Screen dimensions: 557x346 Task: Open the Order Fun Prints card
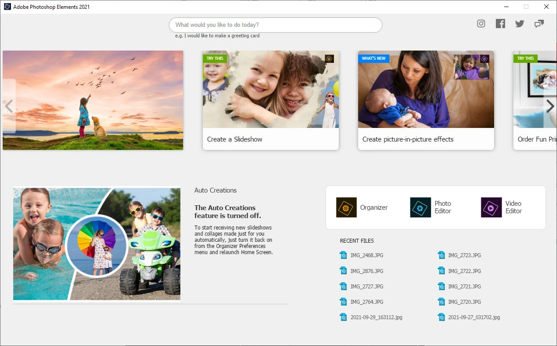point(535,100)
